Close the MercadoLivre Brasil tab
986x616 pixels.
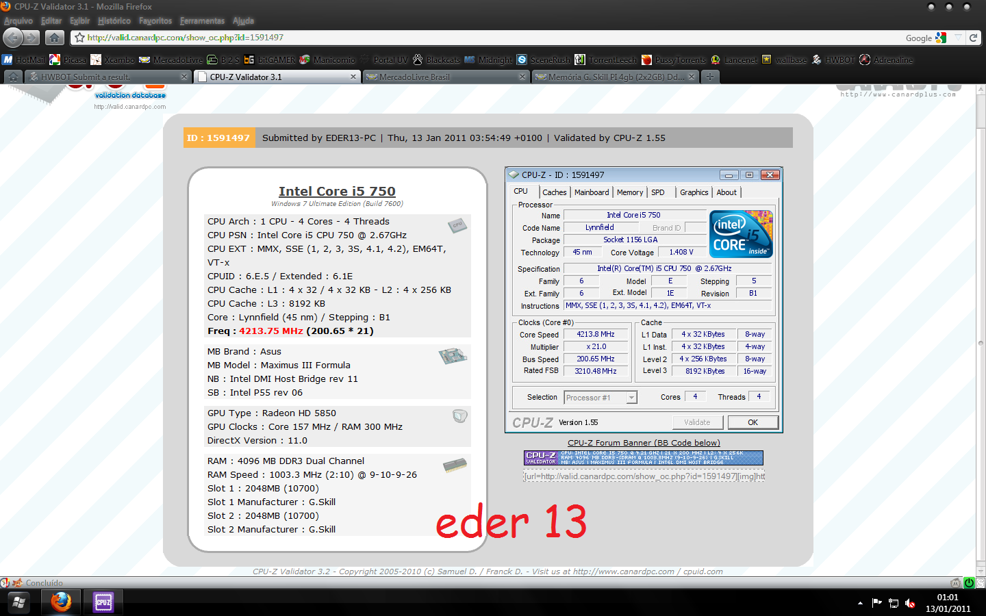point(522,77)
